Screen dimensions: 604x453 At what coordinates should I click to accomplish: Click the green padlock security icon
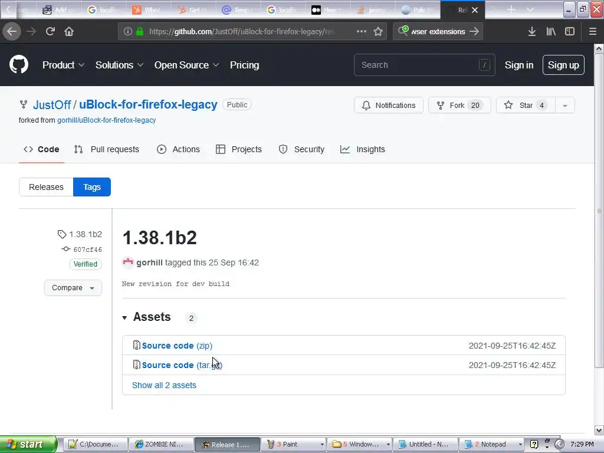(140, 32)
